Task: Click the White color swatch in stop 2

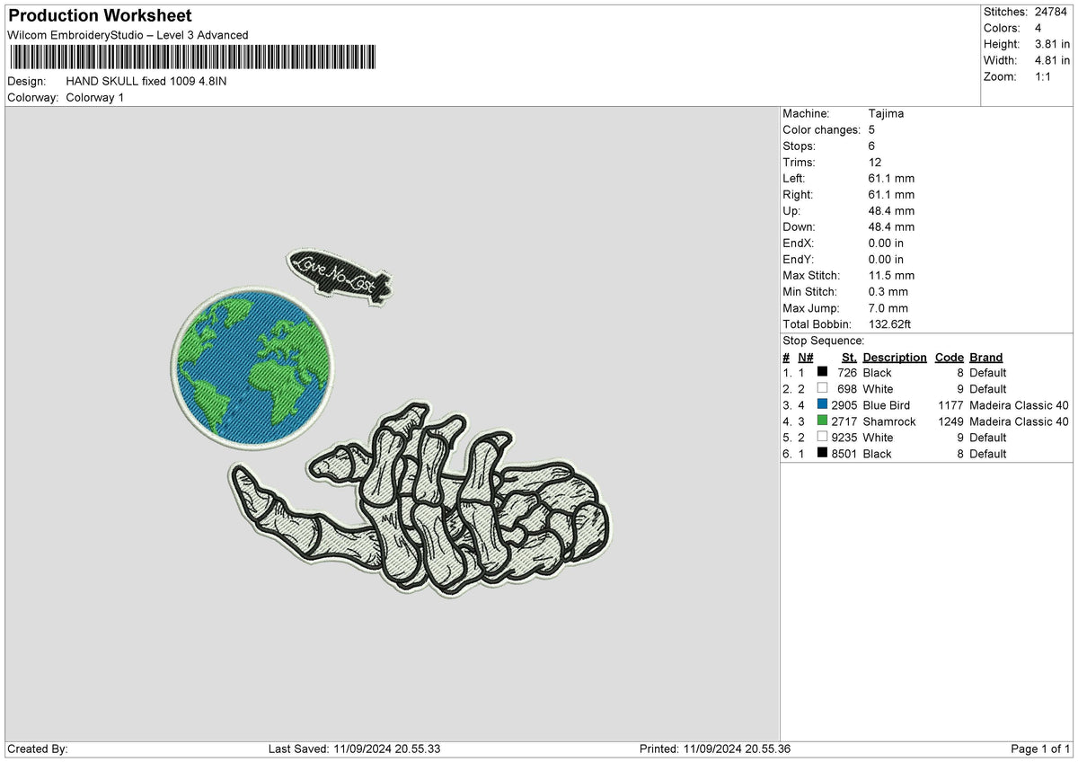Action: pyautogui.click(x=822, y=388)
